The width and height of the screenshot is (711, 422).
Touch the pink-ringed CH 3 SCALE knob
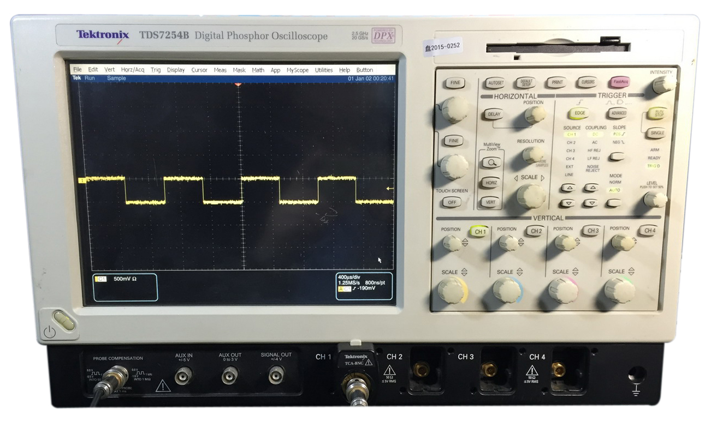[564, 290]
